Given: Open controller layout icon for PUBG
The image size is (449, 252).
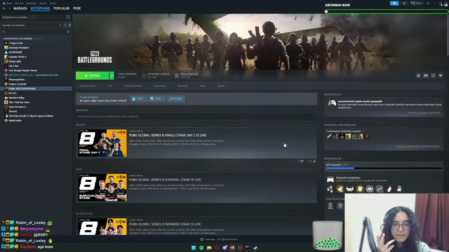Looking at the screenshot, I should pos(426,76).
